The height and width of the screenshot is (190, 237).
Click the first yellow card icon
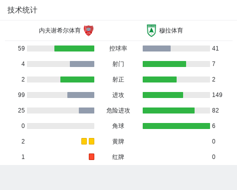pos(84,141)
